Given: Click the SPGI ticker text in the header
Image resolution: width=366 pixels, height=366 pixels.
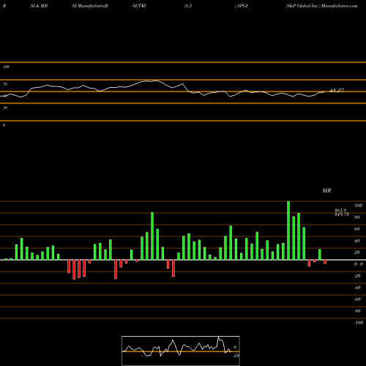Looking at the screenshot, I should click(x=242, y=6).
